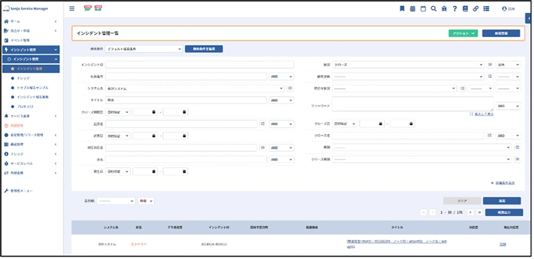Open 管理者メニュー in the sidebar
Image resolution: width=534 pixels, height=259 pixels.
[21, 191]
